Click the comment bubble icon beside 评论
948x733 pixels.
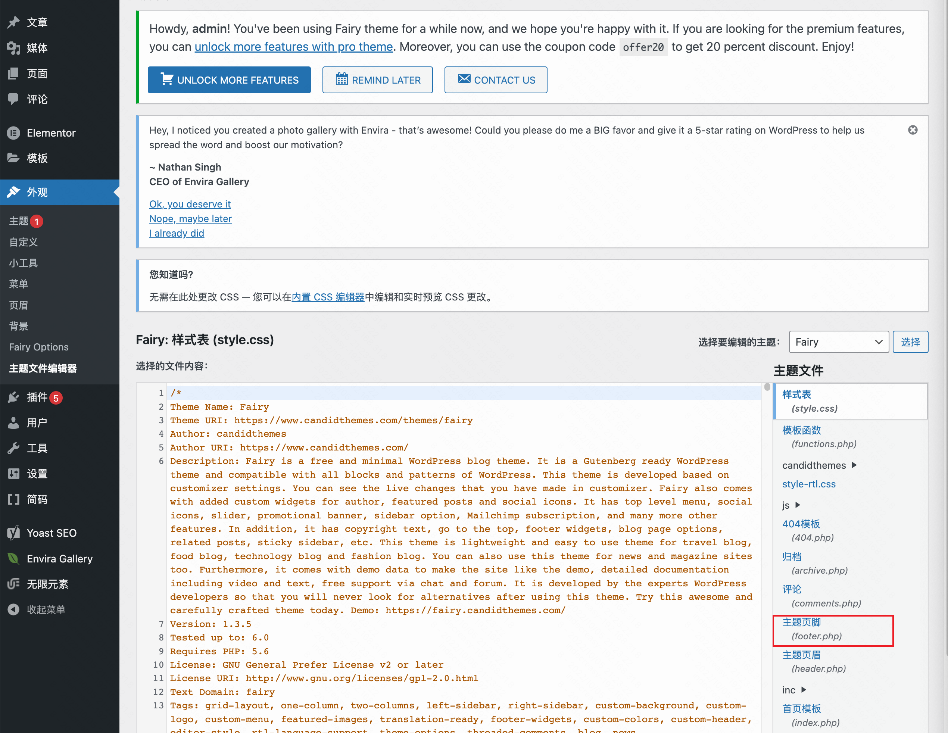pos(13,99)
